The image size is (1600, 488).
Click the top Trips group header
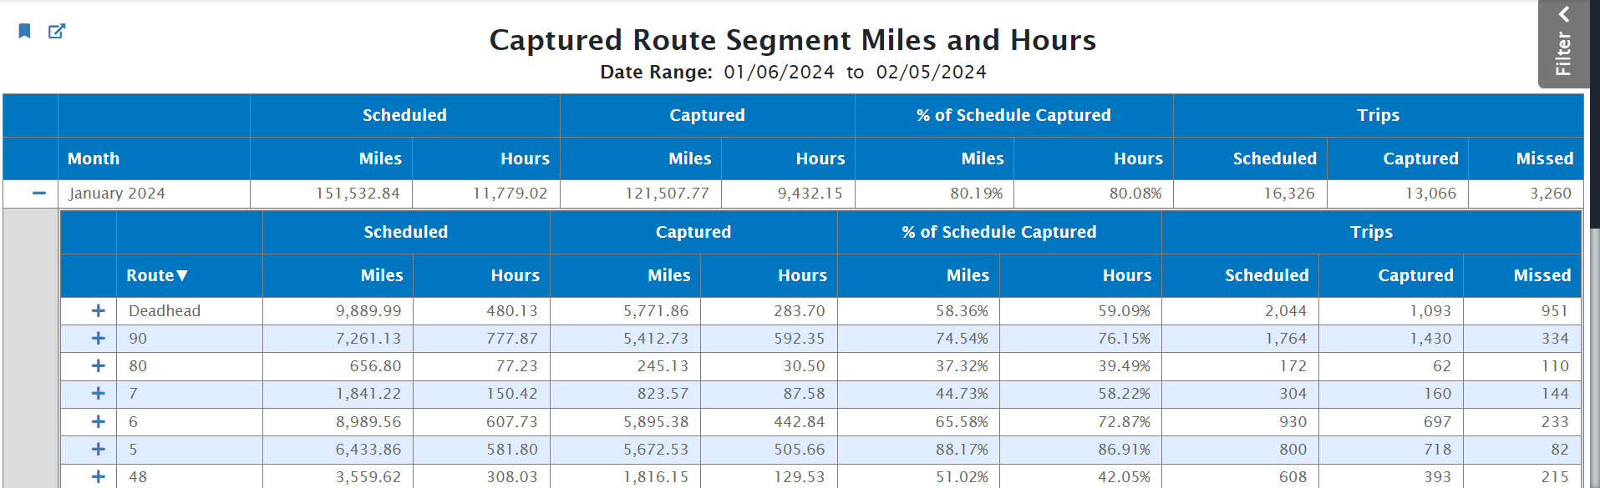coord(1378,116)
